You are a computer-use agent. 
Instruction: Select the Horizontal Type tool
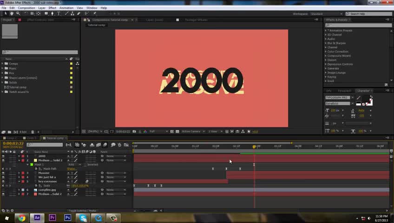tap(59, 13)
